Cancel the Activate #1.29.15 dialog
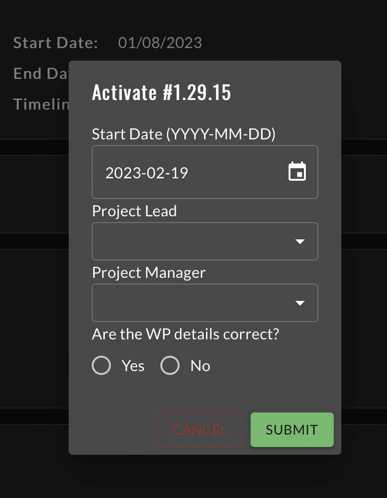The height and width of the screenshot is (498, 387). [200, 430]
